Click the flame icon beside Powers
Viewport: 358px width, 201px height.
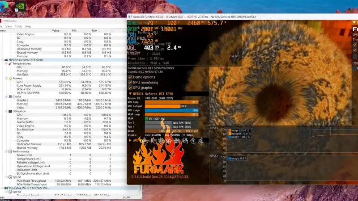10,78
